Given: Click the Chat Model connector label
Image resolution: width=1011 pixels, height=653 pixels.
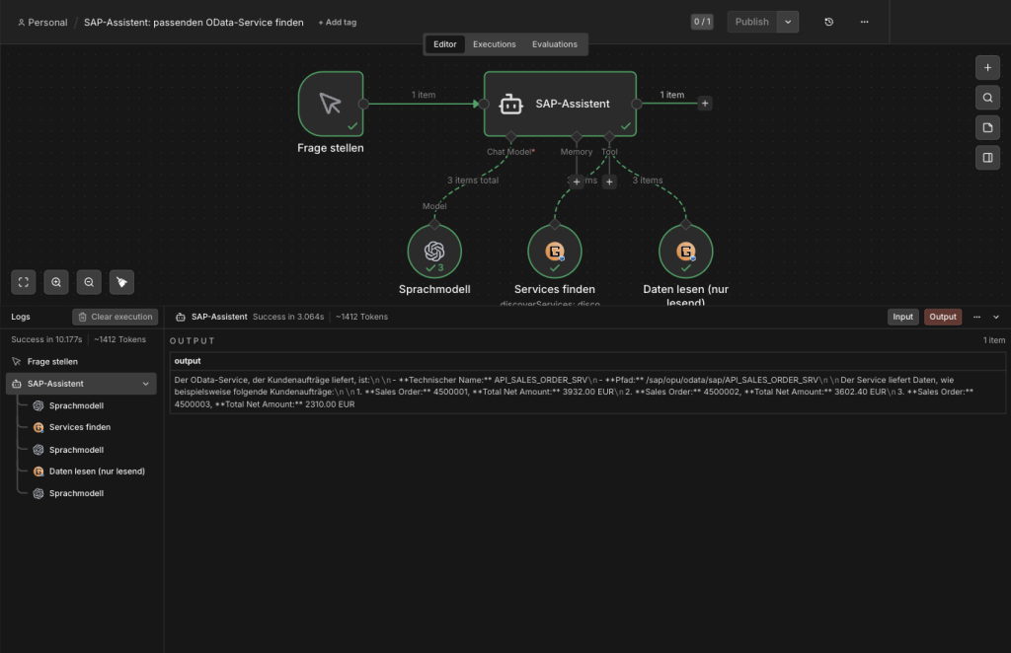Looking at the screenshot, I should tap(510, 152).
